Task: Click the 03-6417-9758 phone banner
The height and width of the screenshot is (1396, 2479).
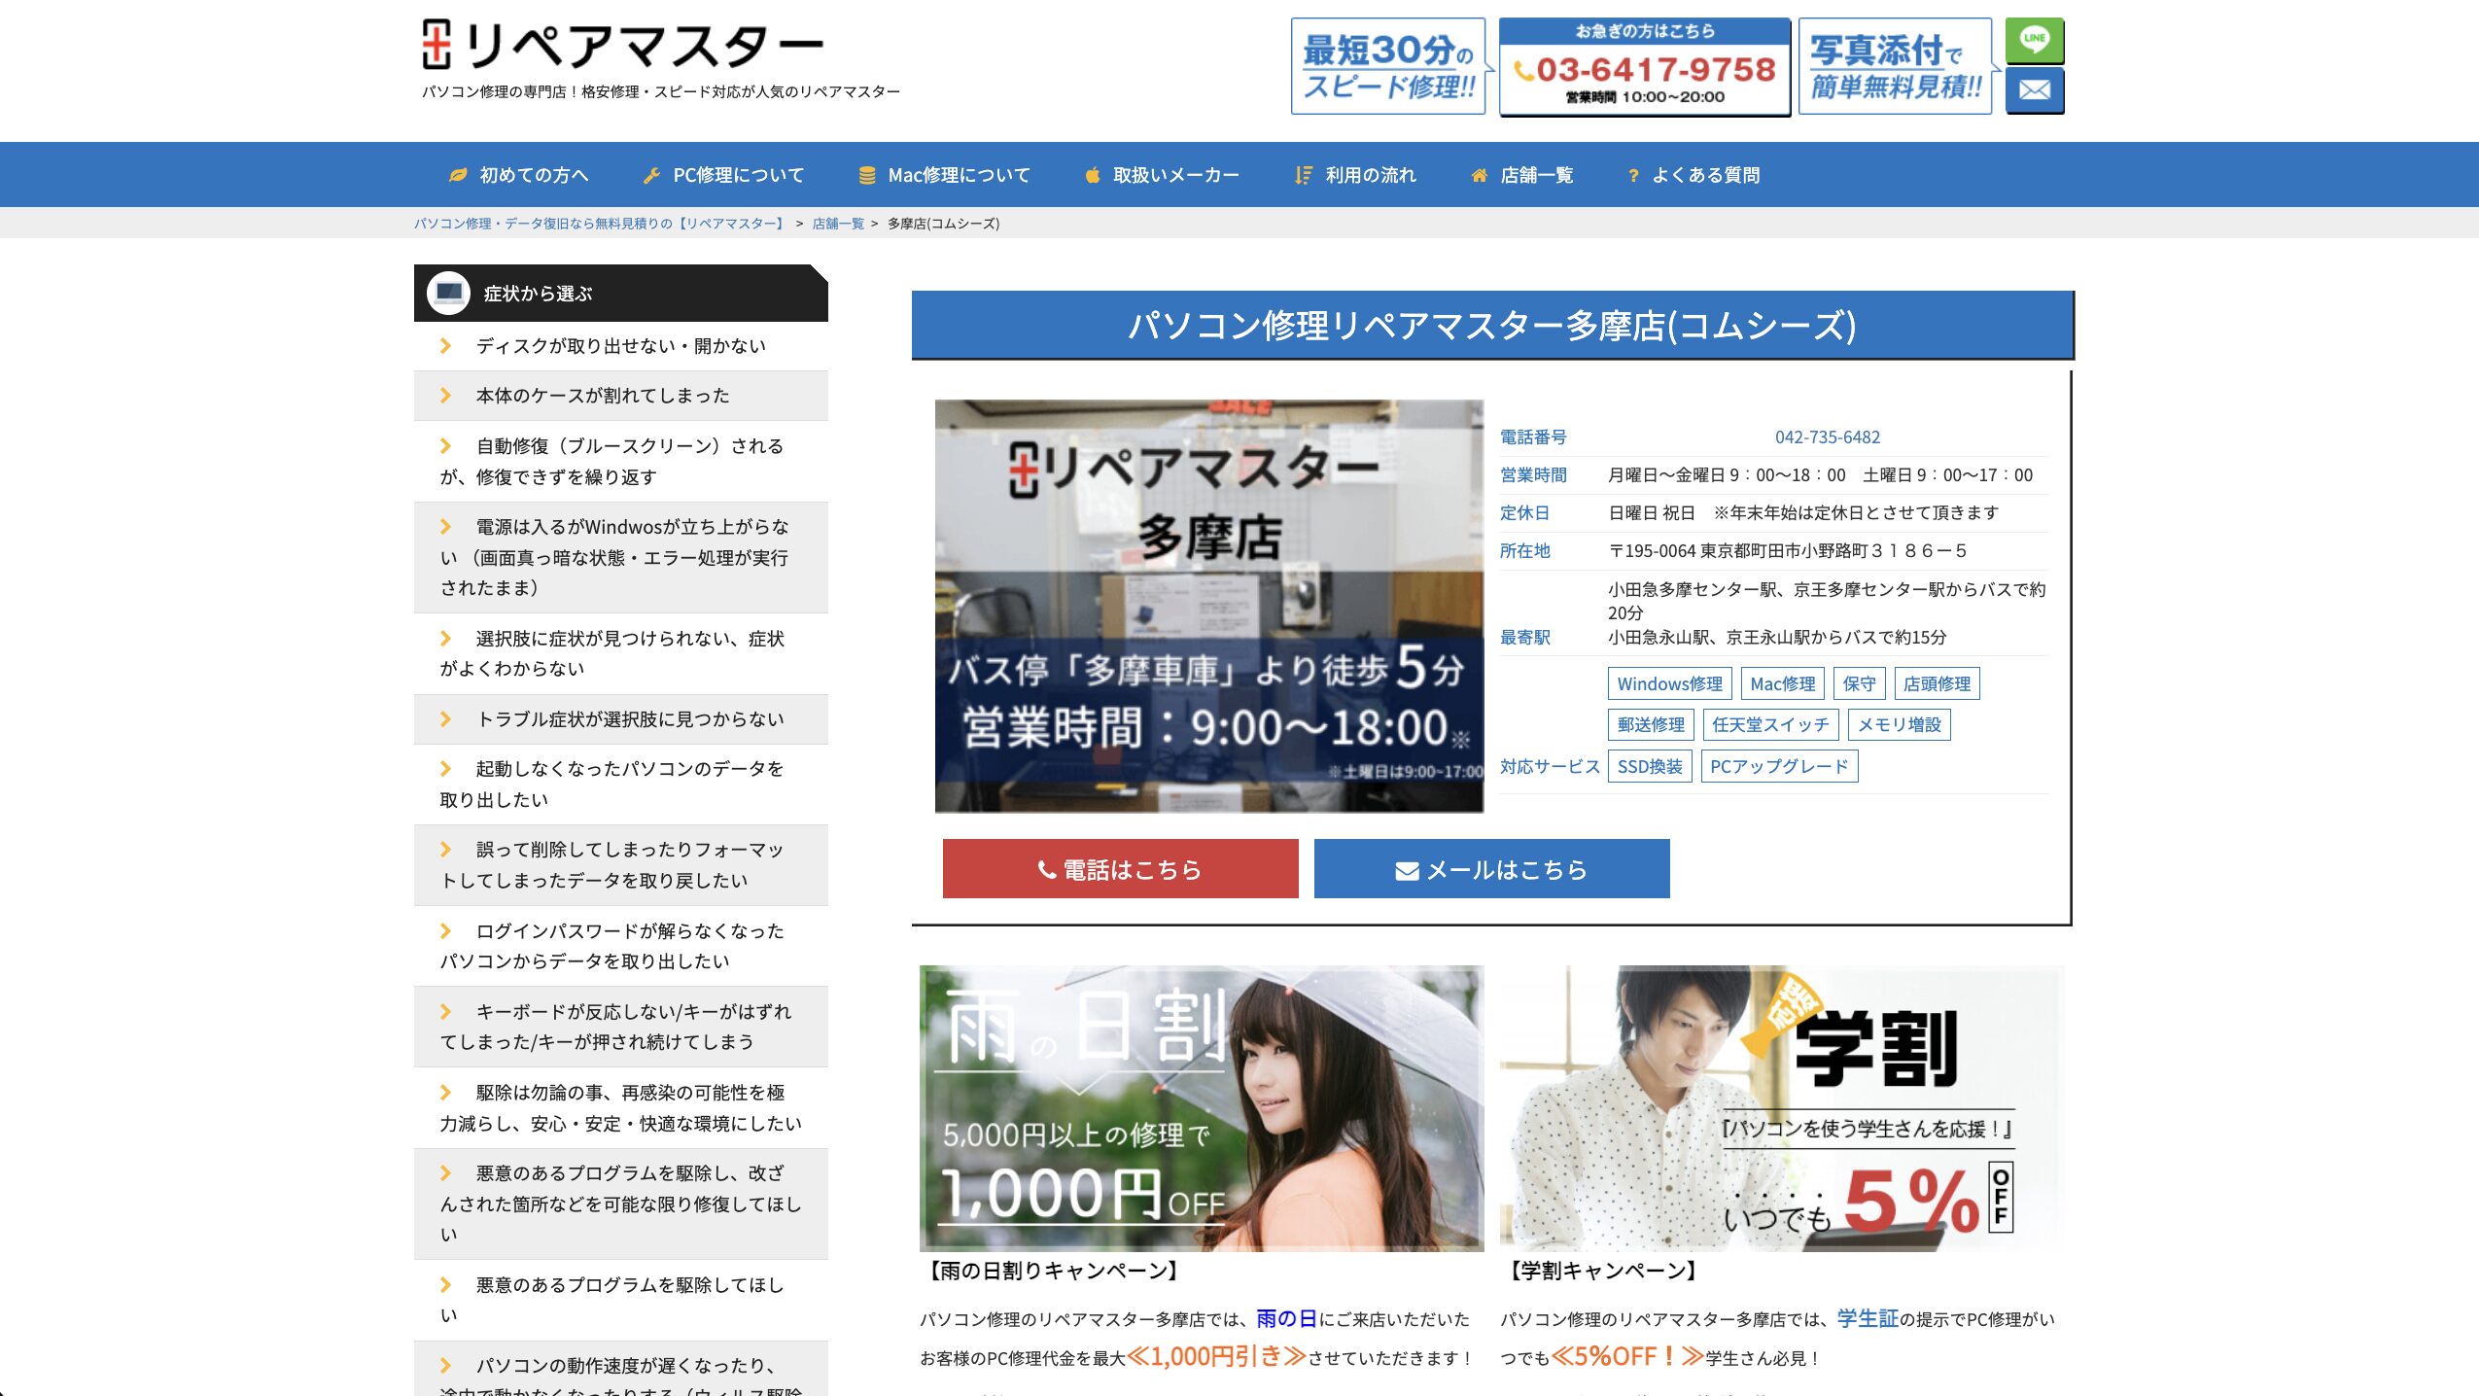Action: click(1644, 67)
